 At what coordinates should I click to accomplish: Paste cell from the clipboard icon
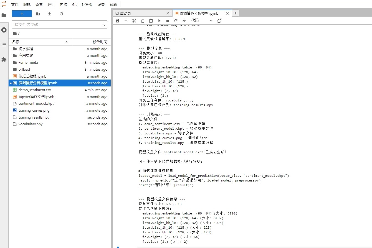151,21
